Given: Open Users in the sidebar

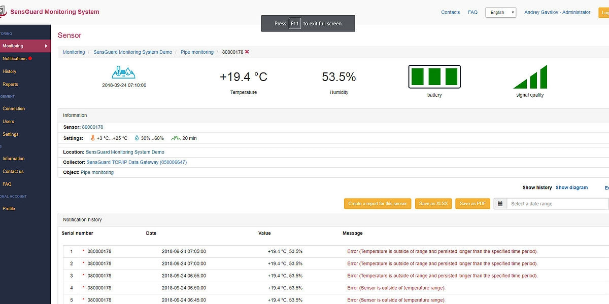Looking at the screenshot, I should pyautogui.click(x=8, y=121).
